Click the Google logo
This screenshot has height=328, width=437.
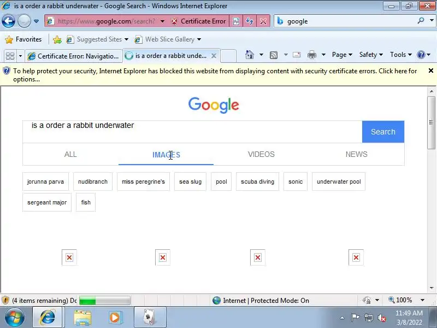(x=214, y=105)
